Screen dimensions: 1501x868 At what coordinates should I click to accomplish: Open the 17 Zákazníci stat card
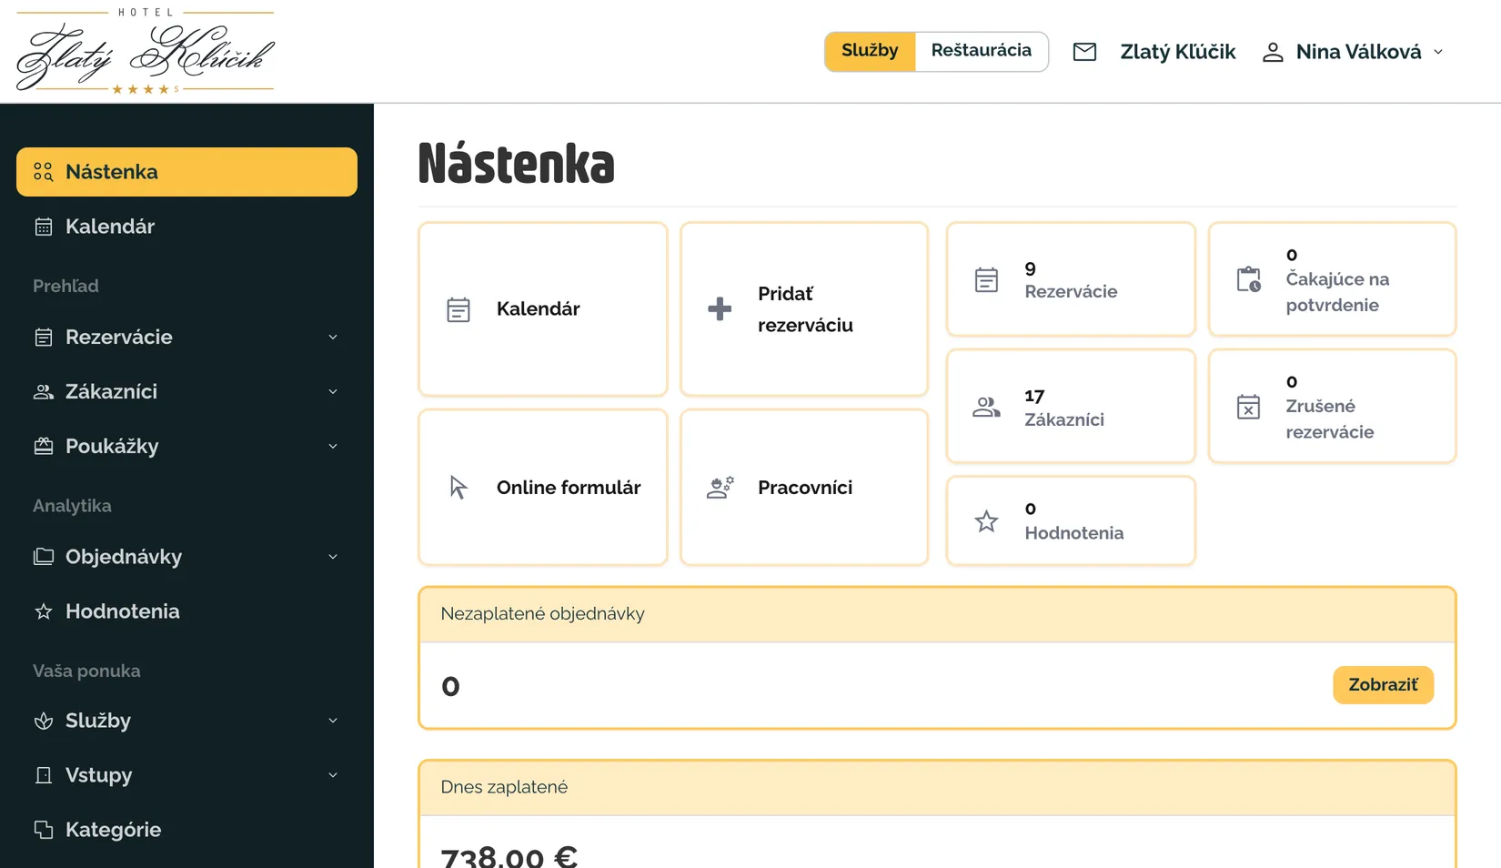(1071, 407)
